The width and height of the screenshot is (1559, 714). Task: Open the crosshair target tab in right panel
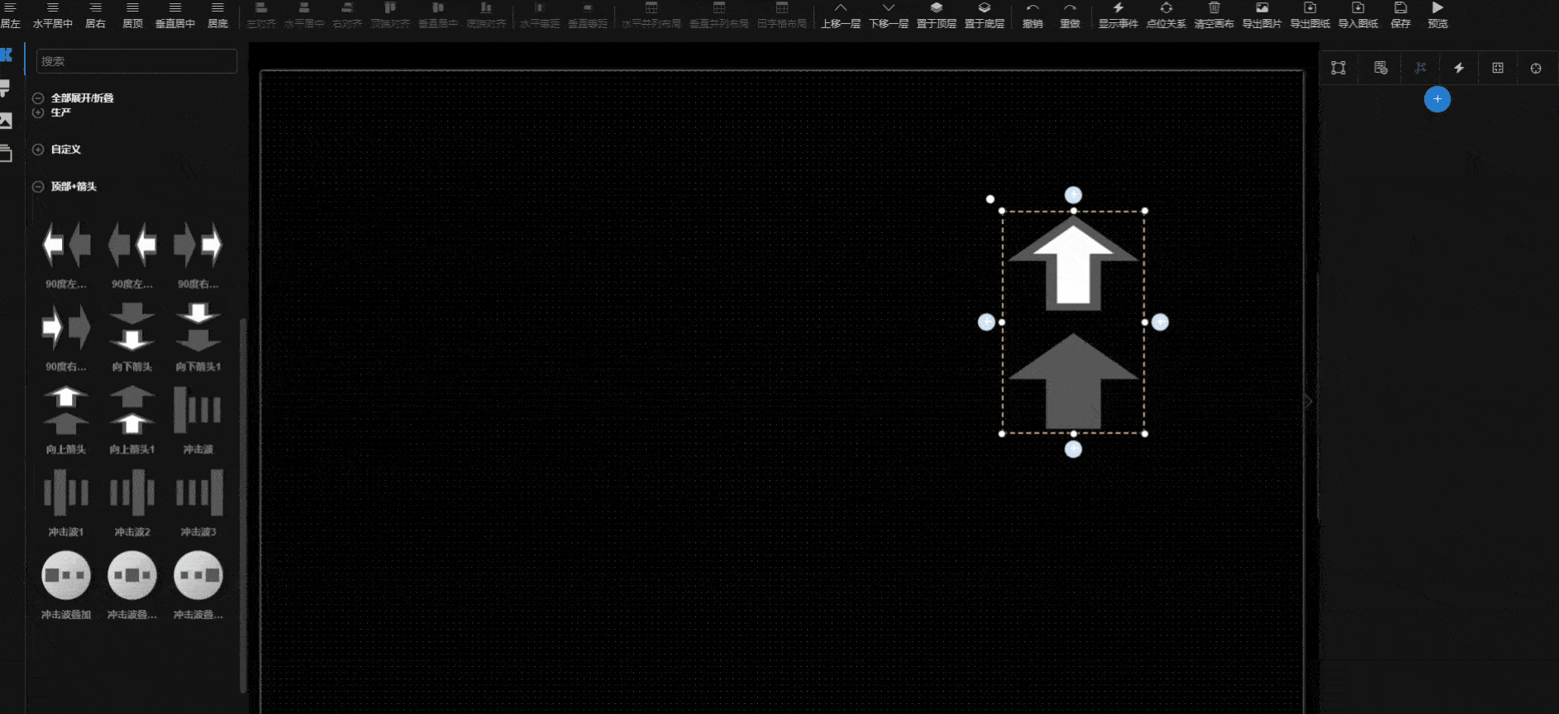point(1536,68)
